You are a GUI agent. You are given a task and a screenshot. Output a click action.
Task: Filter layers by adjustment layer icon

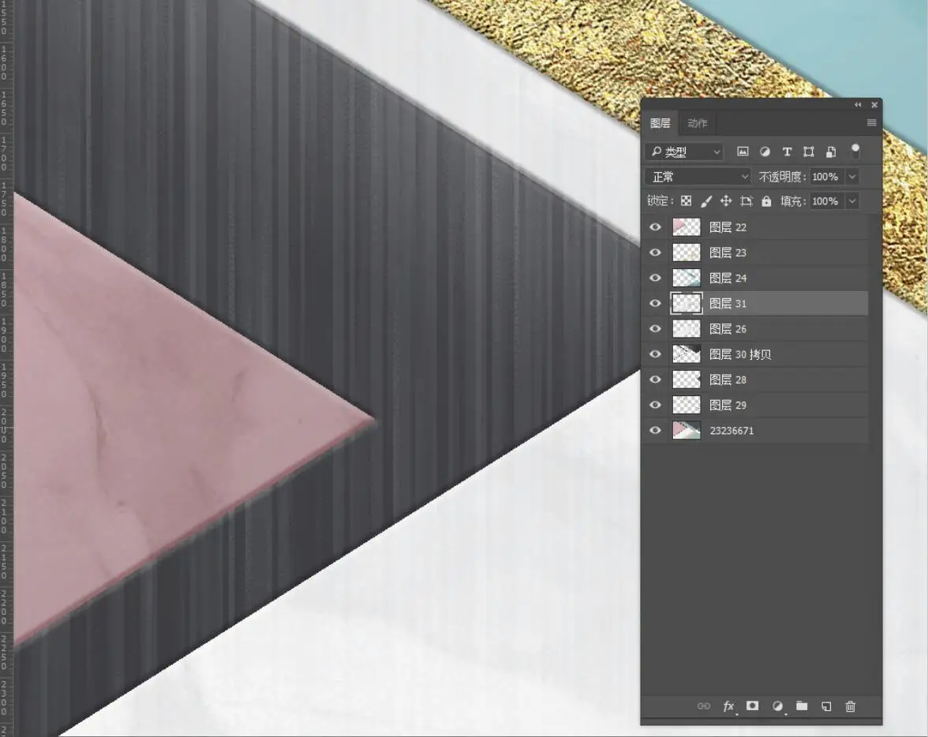point(765,152)
